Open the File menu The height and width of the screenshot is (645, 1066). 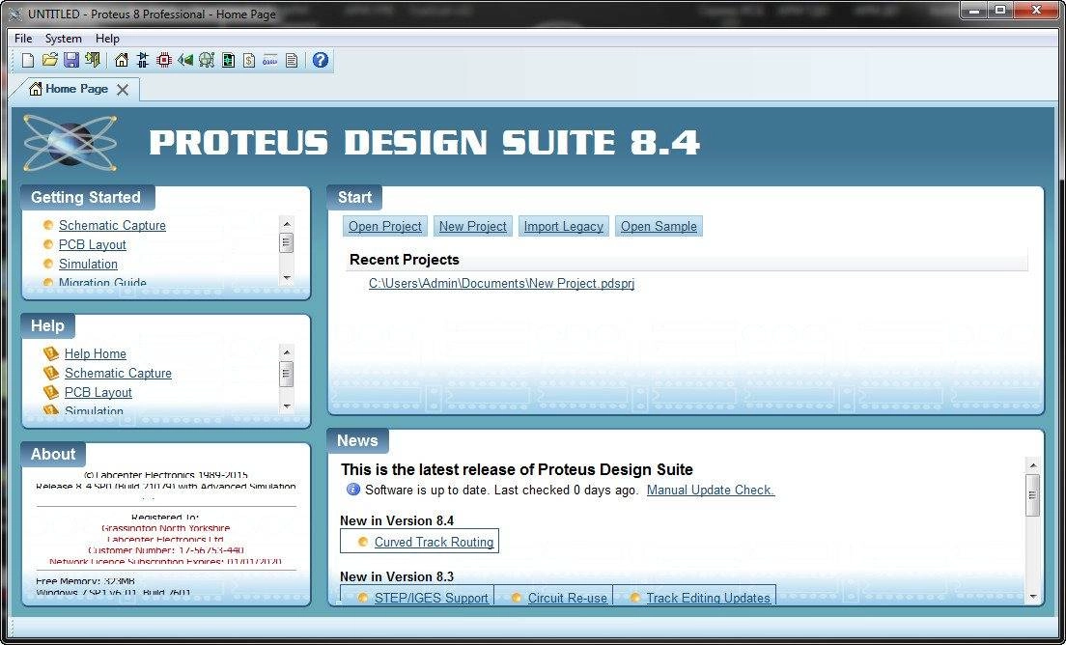[x=23, y=38]
